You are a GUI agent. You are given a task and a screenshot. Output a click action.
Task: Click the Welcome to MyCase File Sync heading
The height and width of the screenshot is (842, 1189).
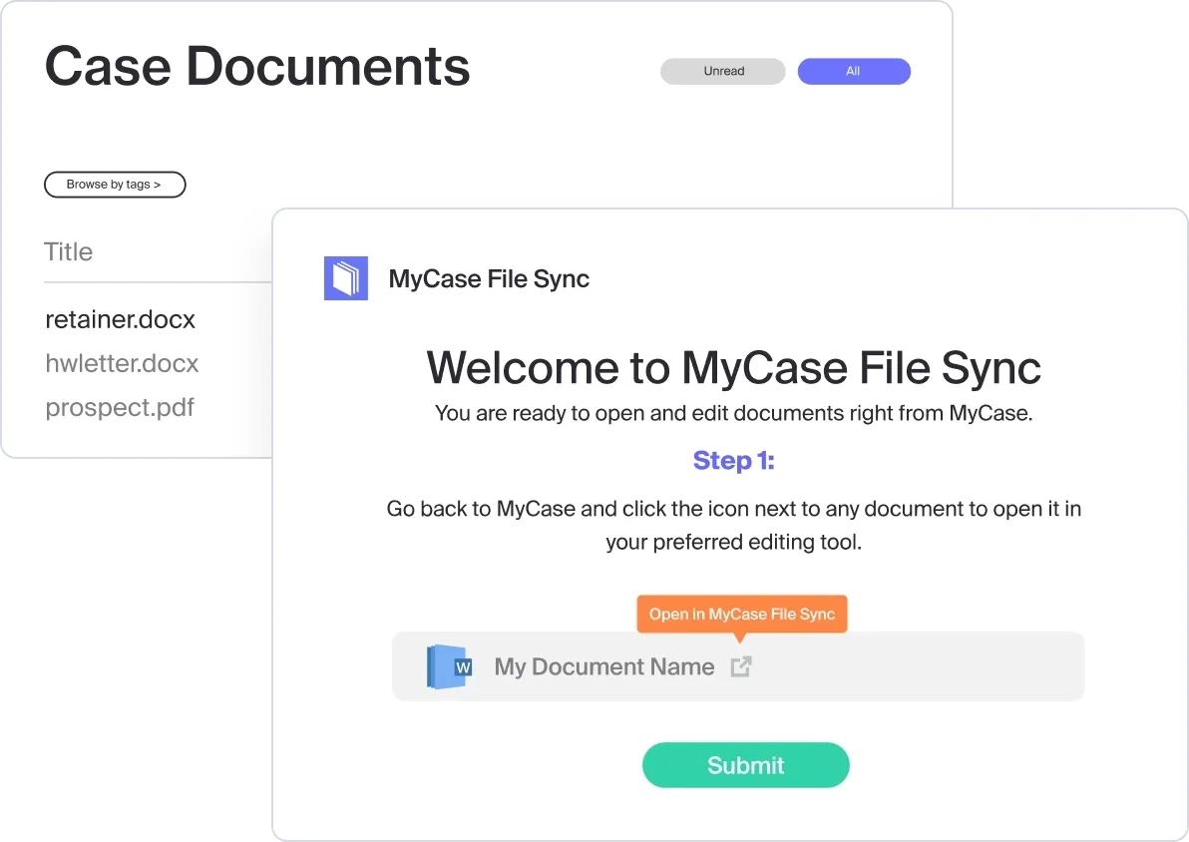click(x=733, y=368)
